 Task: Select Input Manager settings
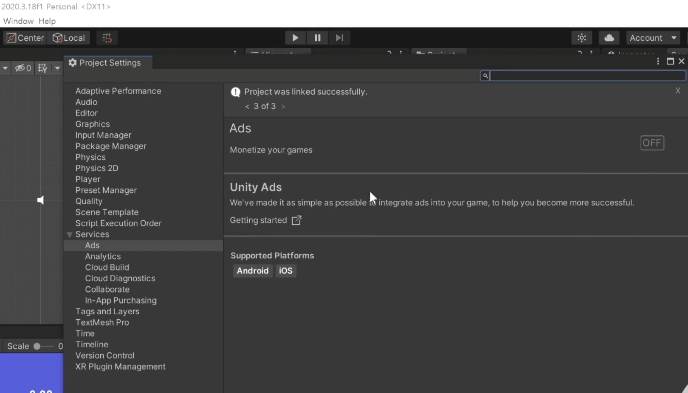click(x=103, y=135)
